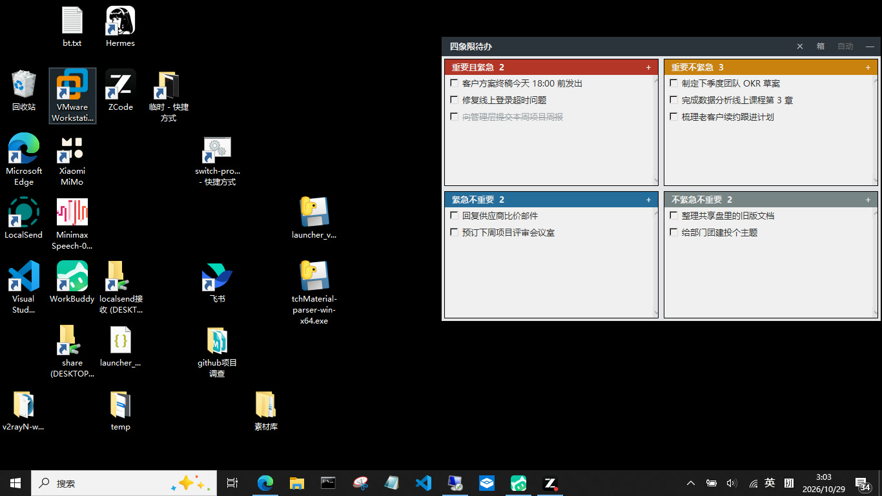882x496 pixels.
Task: Open Visual Studio Code from the taskbar
Action: (x=423, y=482)
